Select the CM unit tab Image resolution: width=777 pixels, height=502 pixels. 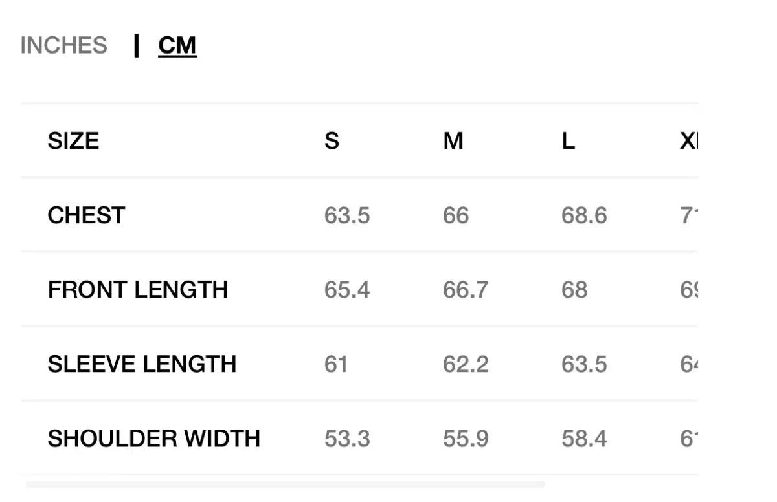(177, 45)
